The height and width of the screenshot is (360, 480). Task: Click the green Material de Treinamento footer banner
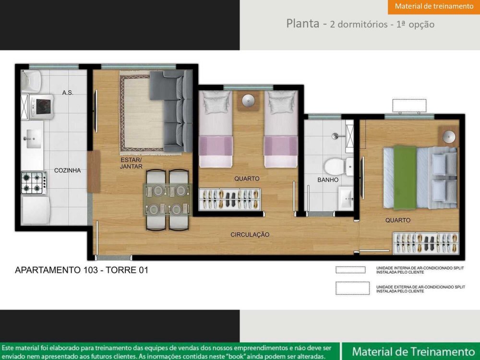(x=410, y=351)
